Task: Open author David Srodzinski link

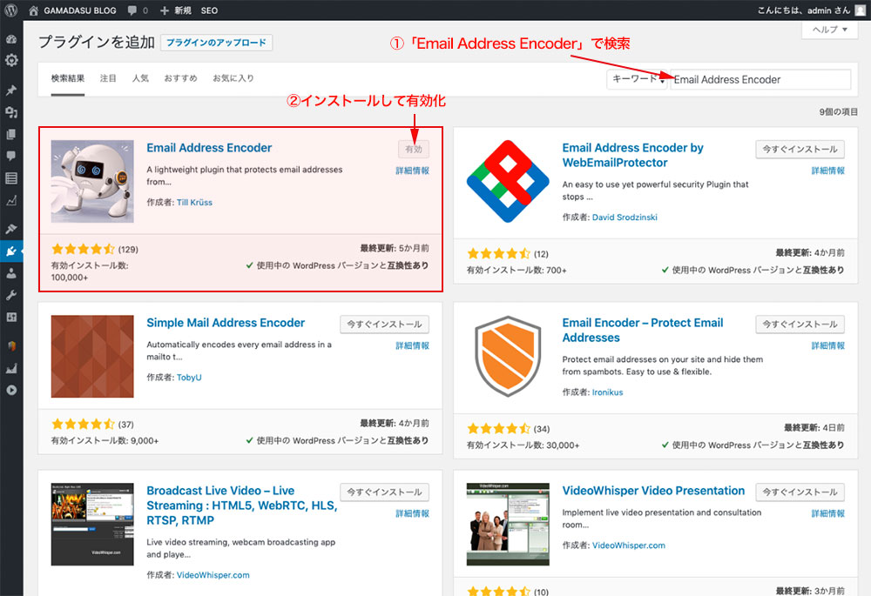Action: pyautogui.click(x=625, y=218)
